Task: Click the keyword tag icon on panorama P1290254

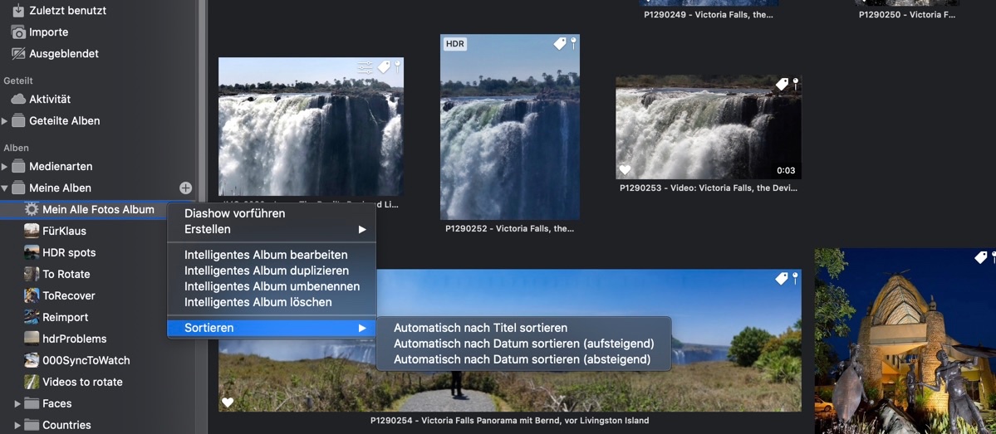Action: [x=782, y=279]
